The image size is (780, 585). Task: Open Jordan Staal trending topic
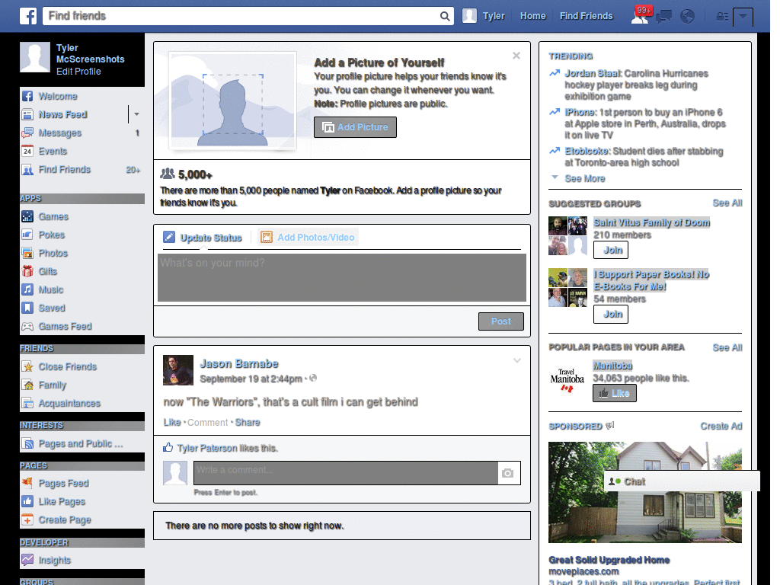593,74
